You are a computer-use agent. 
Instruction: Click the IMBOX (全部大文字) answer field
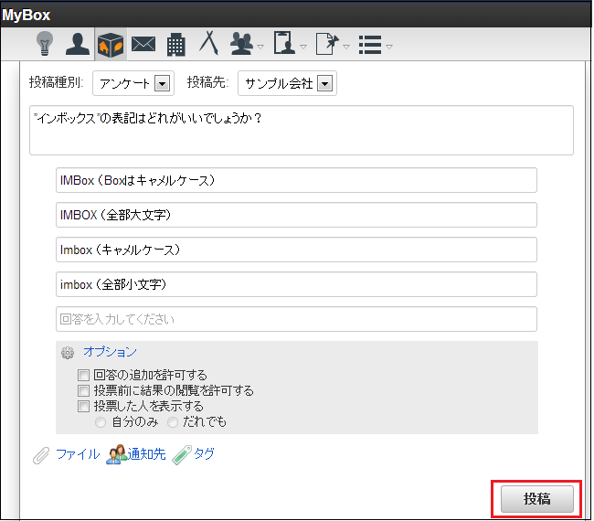tap(296, 215)
